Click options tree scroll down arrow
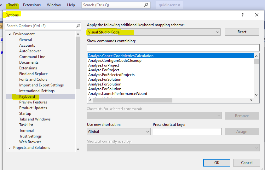Viewport: 265px width, 170px height. (78, 149)
